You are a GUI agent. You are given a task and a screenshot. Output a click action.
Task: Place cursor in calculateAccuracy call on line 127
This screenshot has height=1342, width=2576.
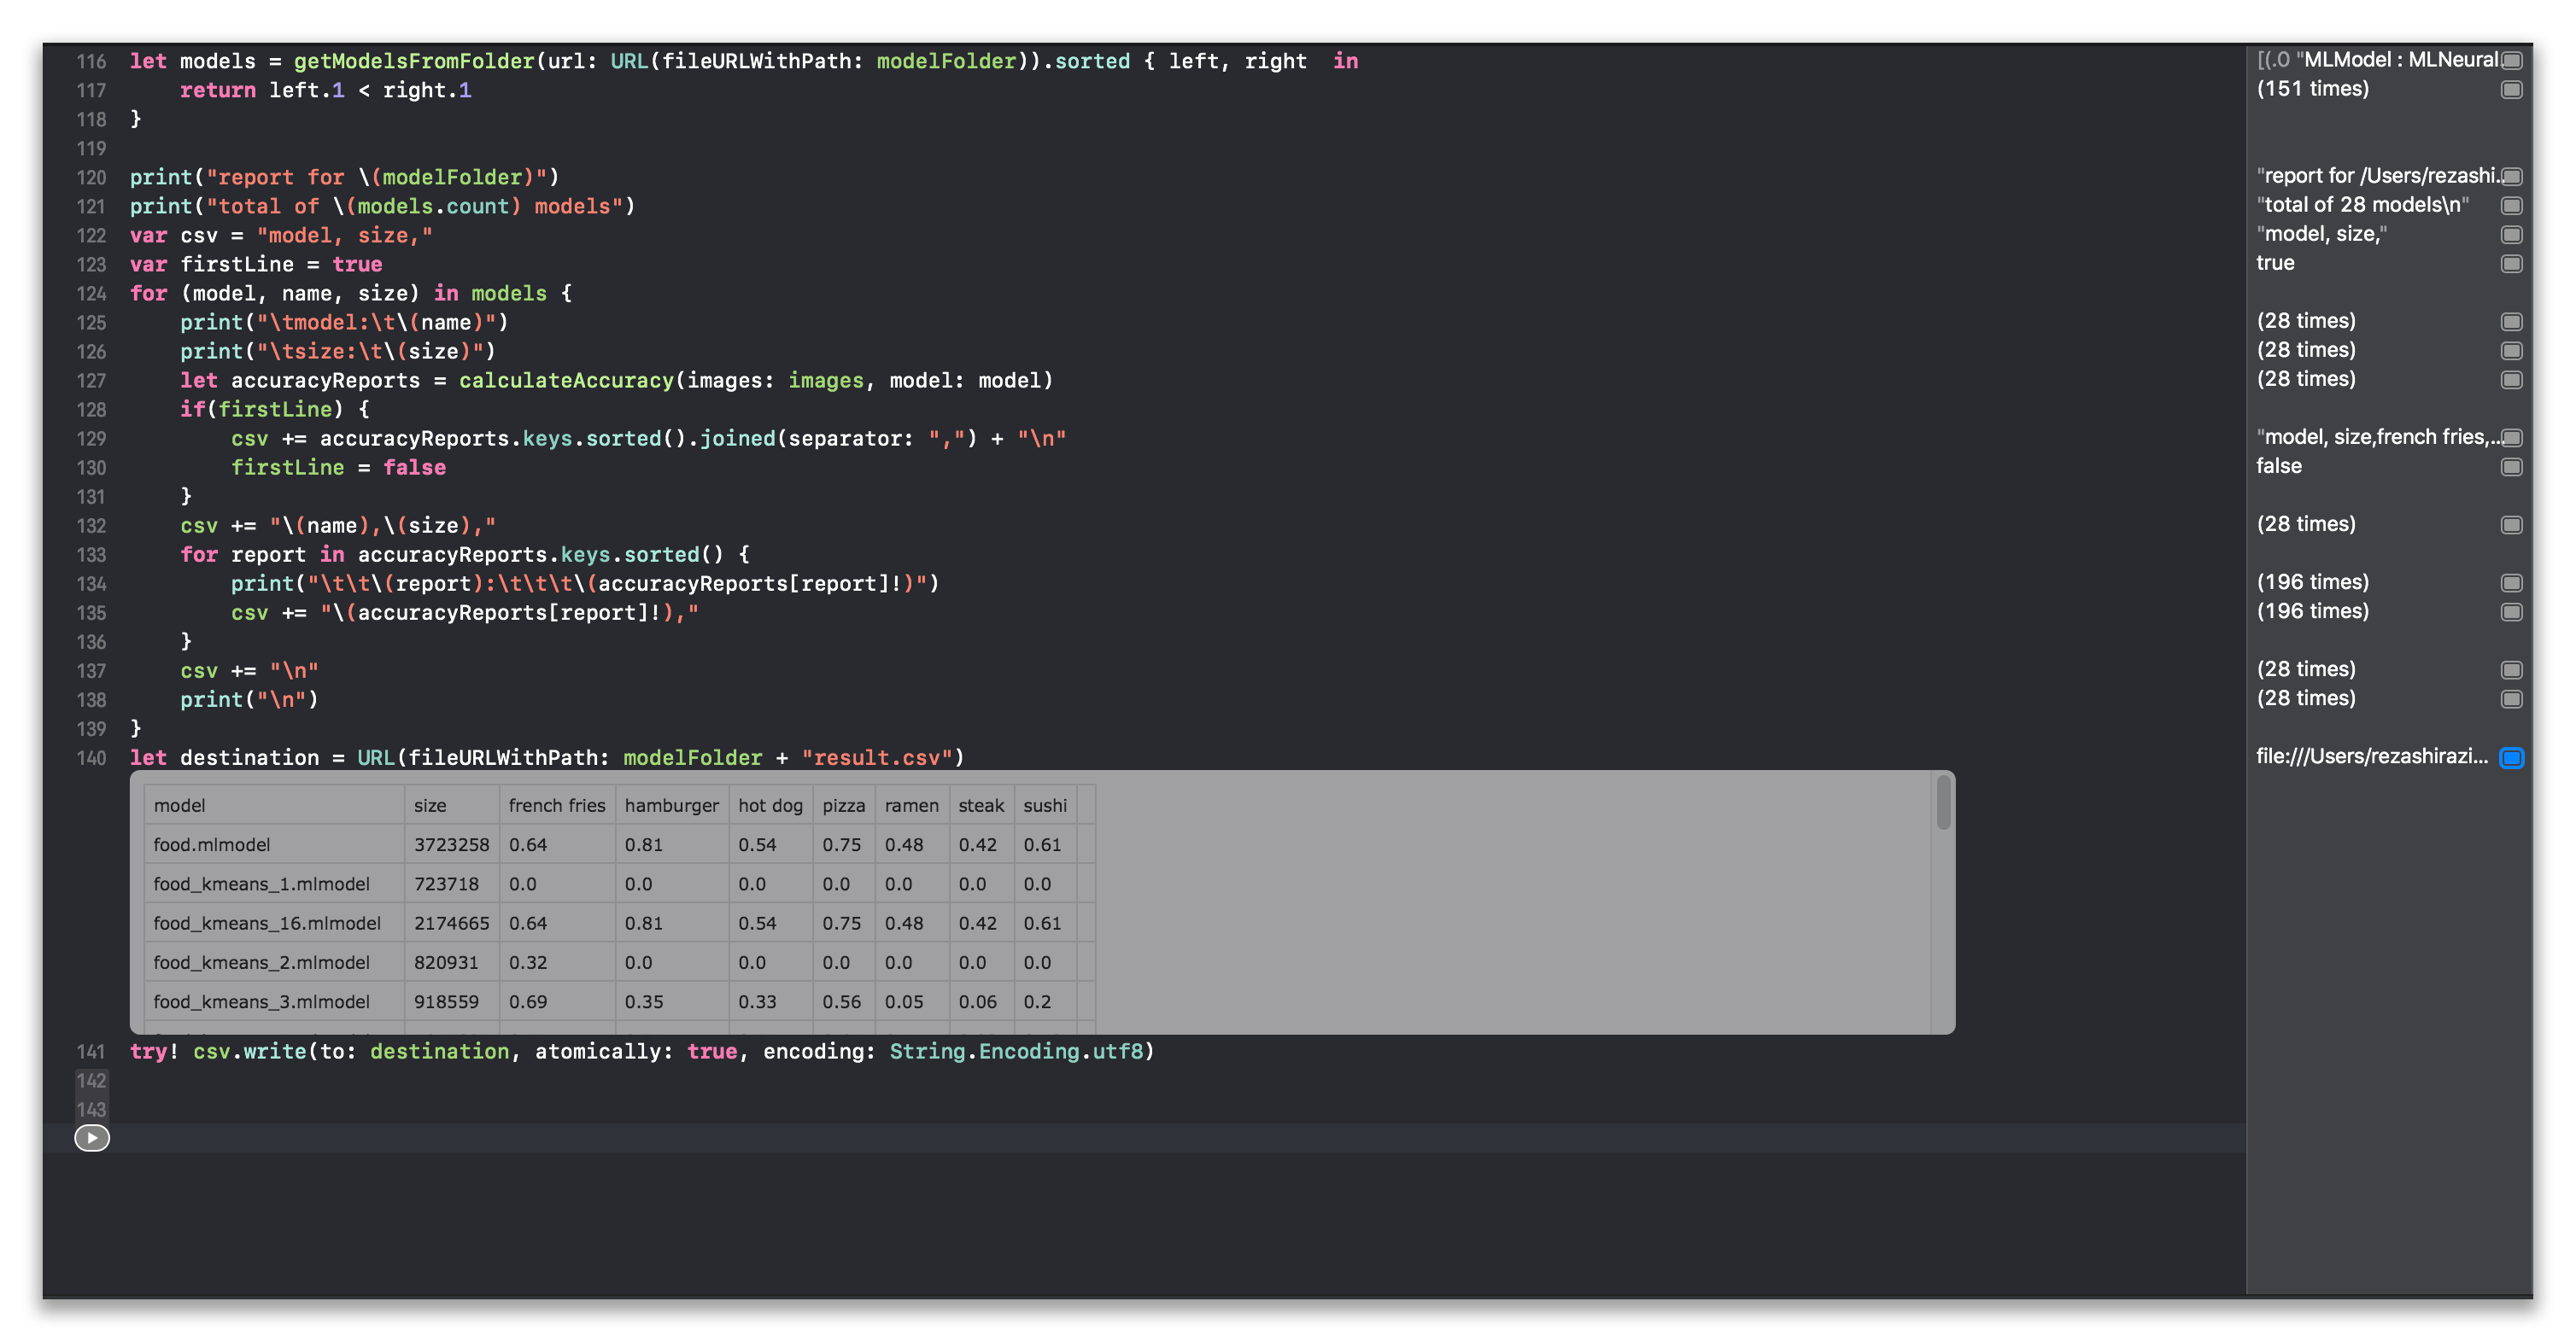tap(566, 381)
